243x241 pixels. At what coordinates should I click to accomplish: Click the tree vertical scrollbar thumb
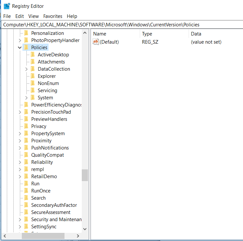click(85, 175)
